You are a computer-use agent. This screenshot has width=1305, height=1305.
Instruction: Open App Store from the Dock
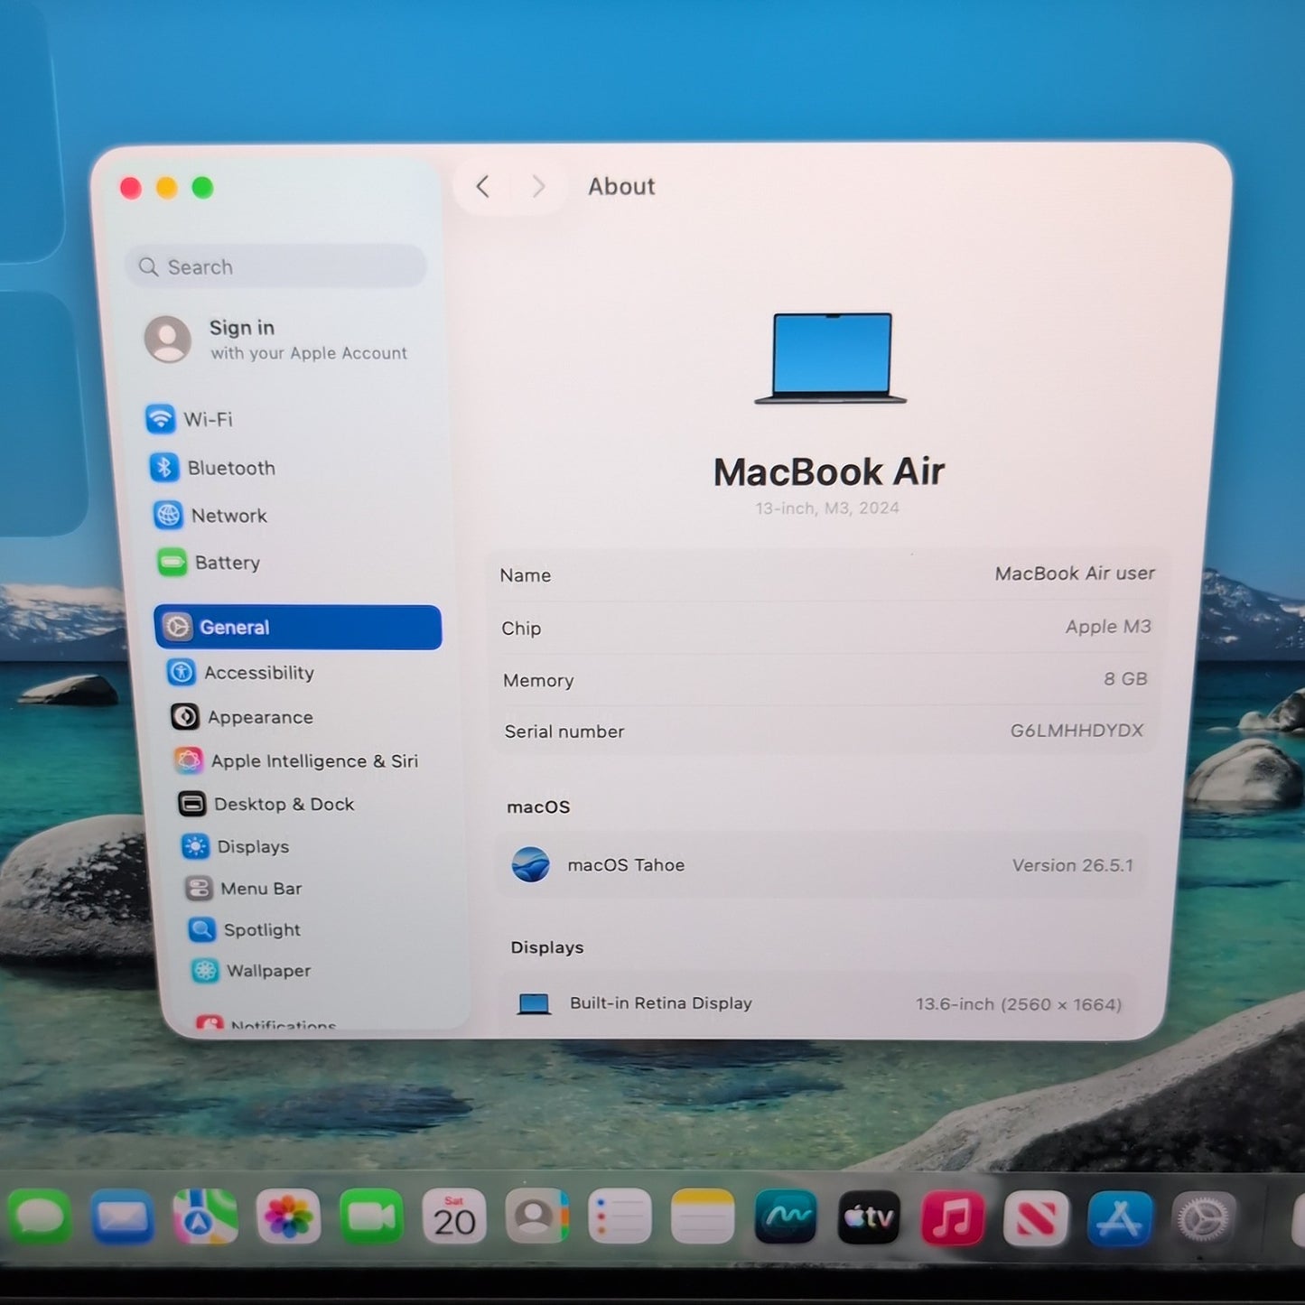pyautogui.click(x=1120, y=1219)
